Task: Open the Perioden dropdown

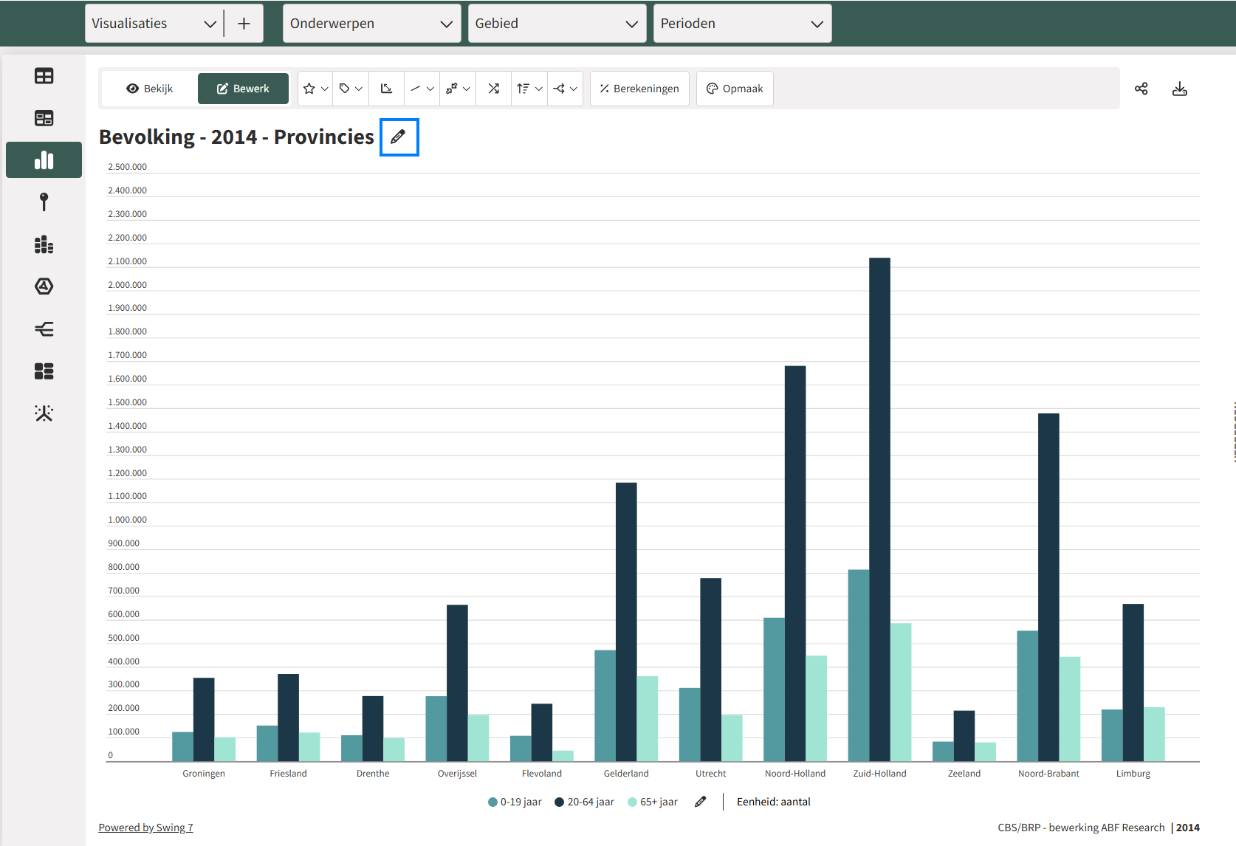Action: (x=742, y=24)
